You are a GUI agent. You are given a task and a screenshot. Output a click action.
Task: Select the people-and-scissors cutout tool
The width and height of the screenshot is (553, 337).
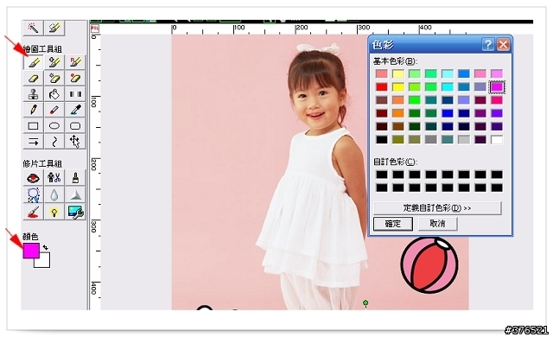pyautogui.click(x=54, y=178)
